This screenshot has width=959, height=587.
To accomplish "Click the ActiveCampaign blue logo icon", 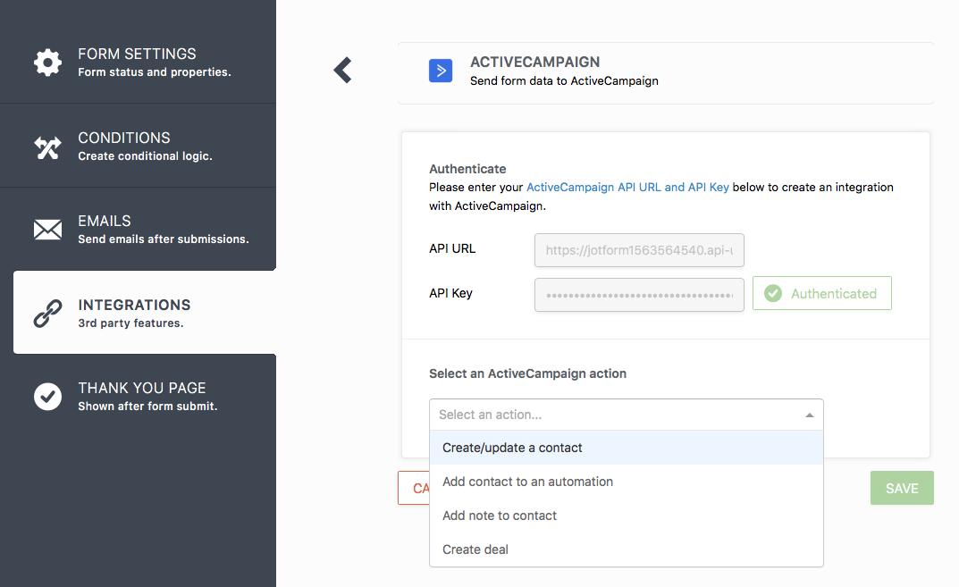I will 441,71.
